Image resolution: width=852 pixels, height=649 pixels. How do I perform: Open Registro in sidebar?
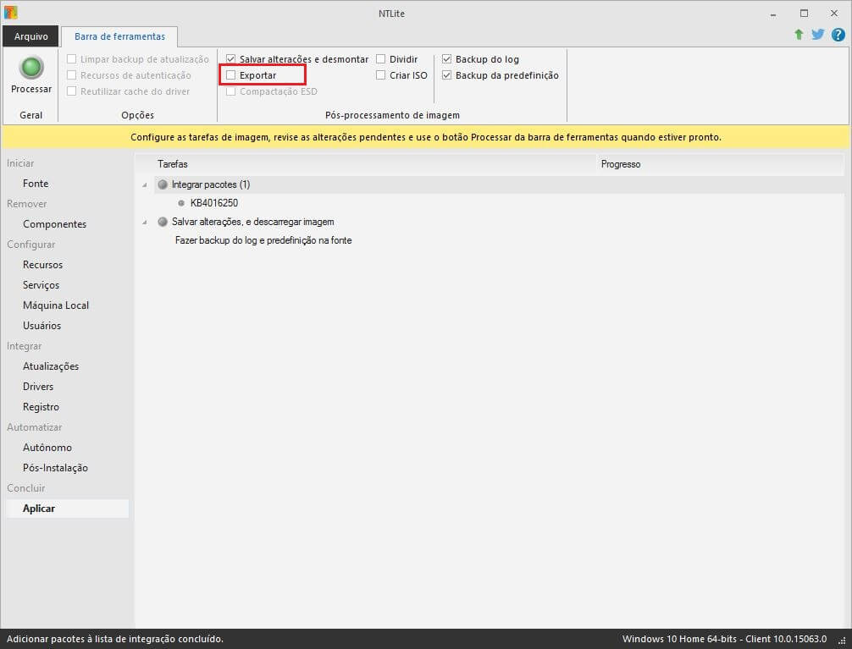pos(41,407)
